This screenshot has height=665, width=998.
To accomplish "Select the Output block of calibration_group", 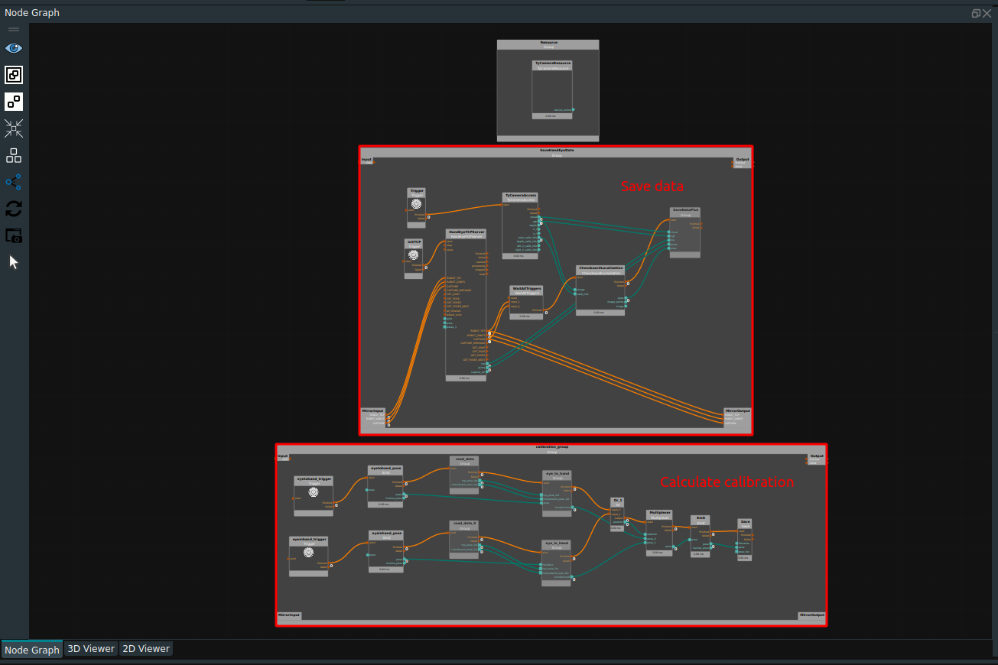I will coord(817,458).
